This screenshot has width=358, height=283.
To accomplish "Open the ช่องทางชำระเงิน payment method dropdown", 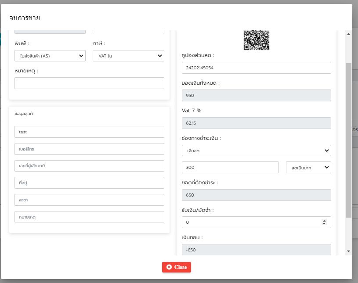I will tap(257, 150).
